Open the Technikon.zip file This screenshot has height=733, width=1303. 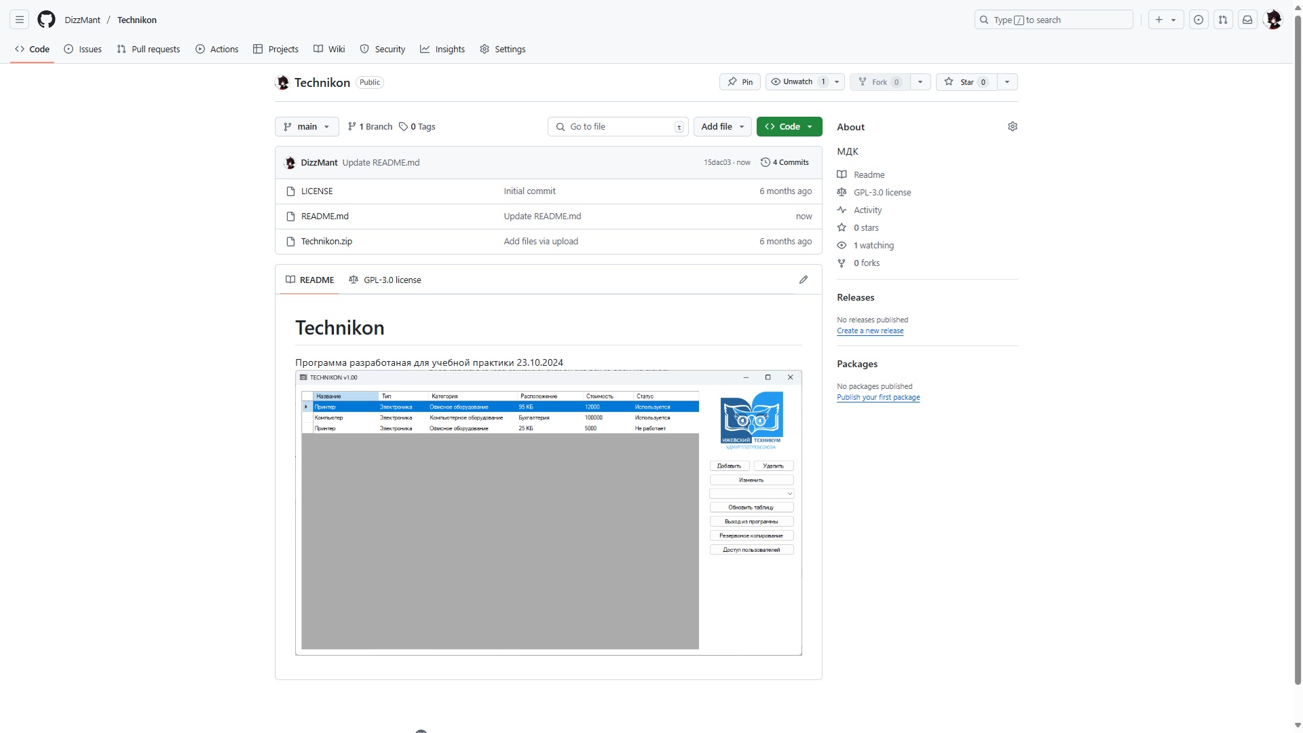pos(326,242)
